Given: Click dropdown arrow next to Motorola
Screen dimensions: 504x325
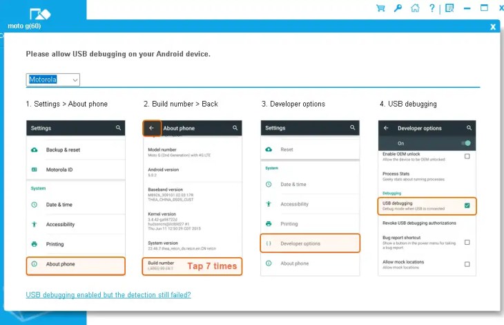Looking at the screenshot, I should 75,80.
